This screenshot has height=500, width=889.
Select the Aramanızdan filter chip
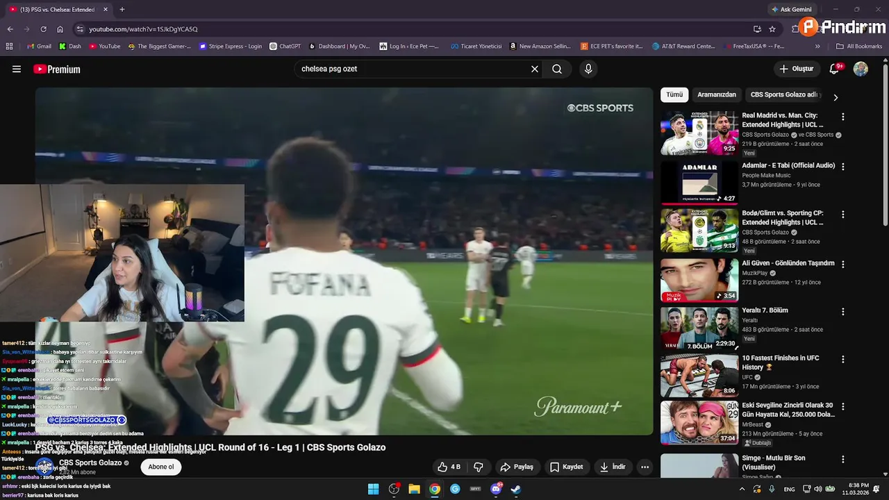pos(716,94)
